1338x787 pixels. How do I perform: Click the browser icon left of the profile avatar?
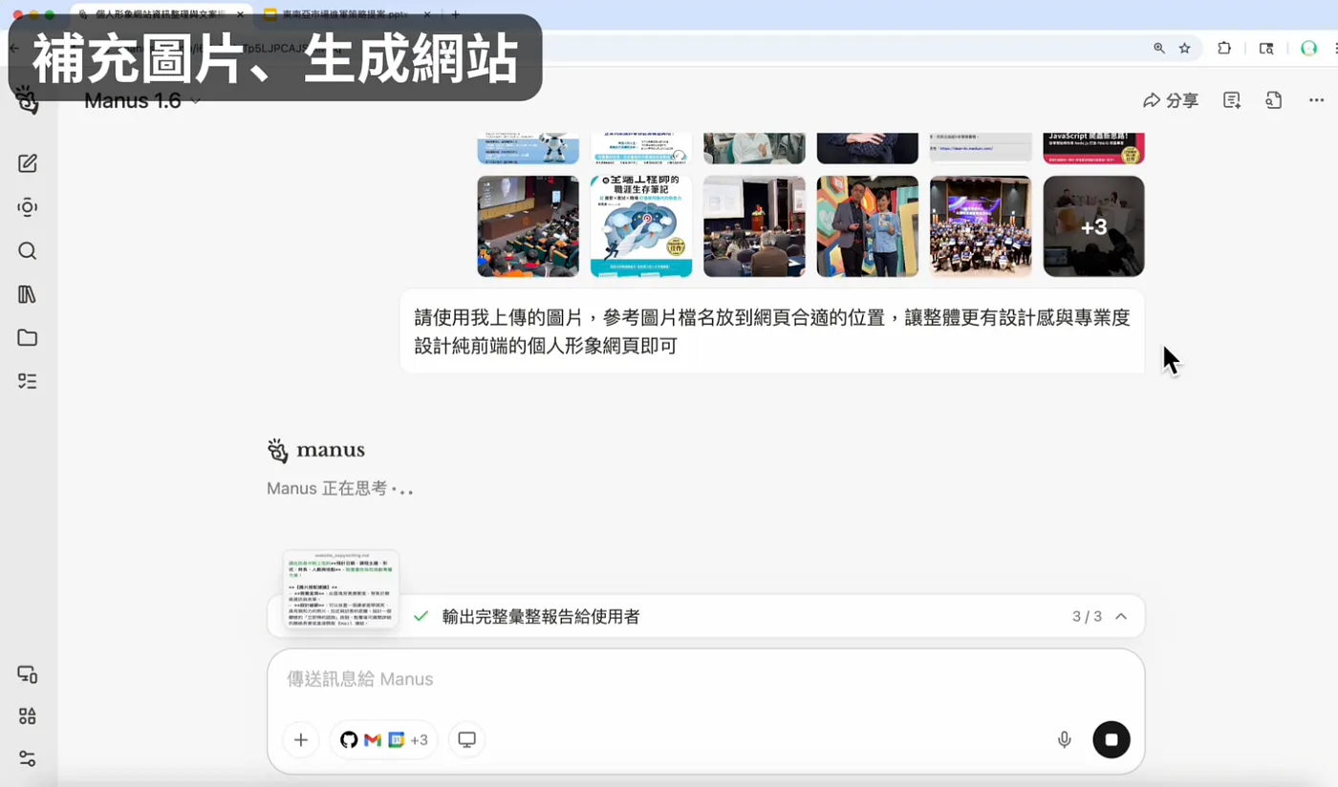(x=1266, y=48)
